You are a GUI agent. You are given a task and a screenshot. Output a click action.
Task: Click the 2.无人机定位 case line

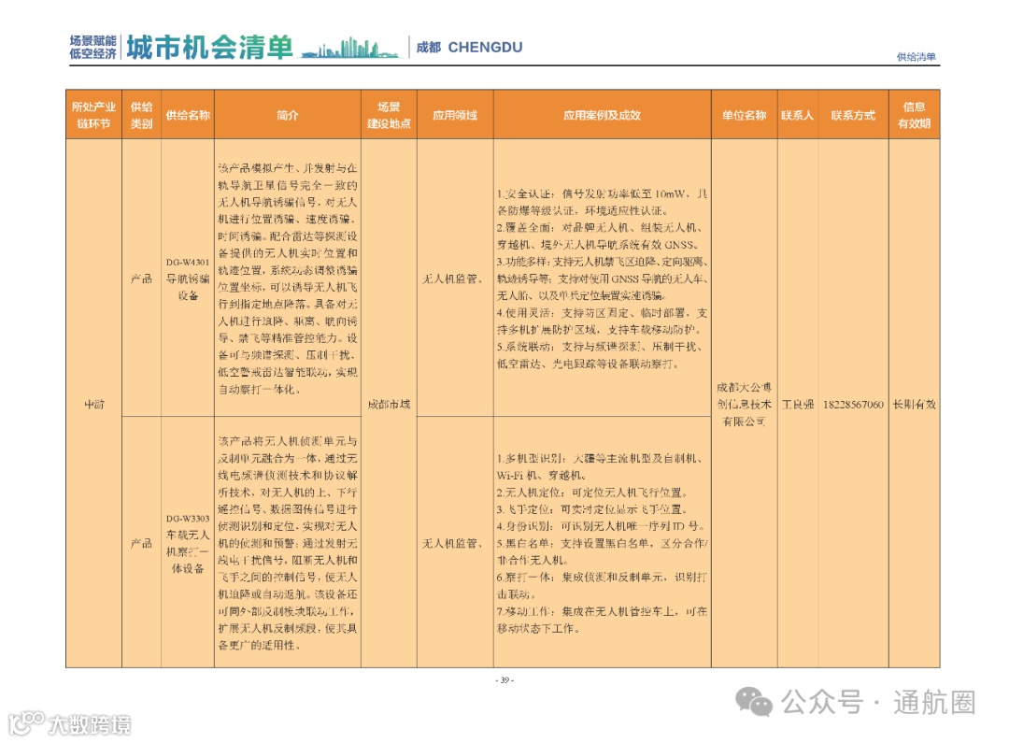coord(593,493)
